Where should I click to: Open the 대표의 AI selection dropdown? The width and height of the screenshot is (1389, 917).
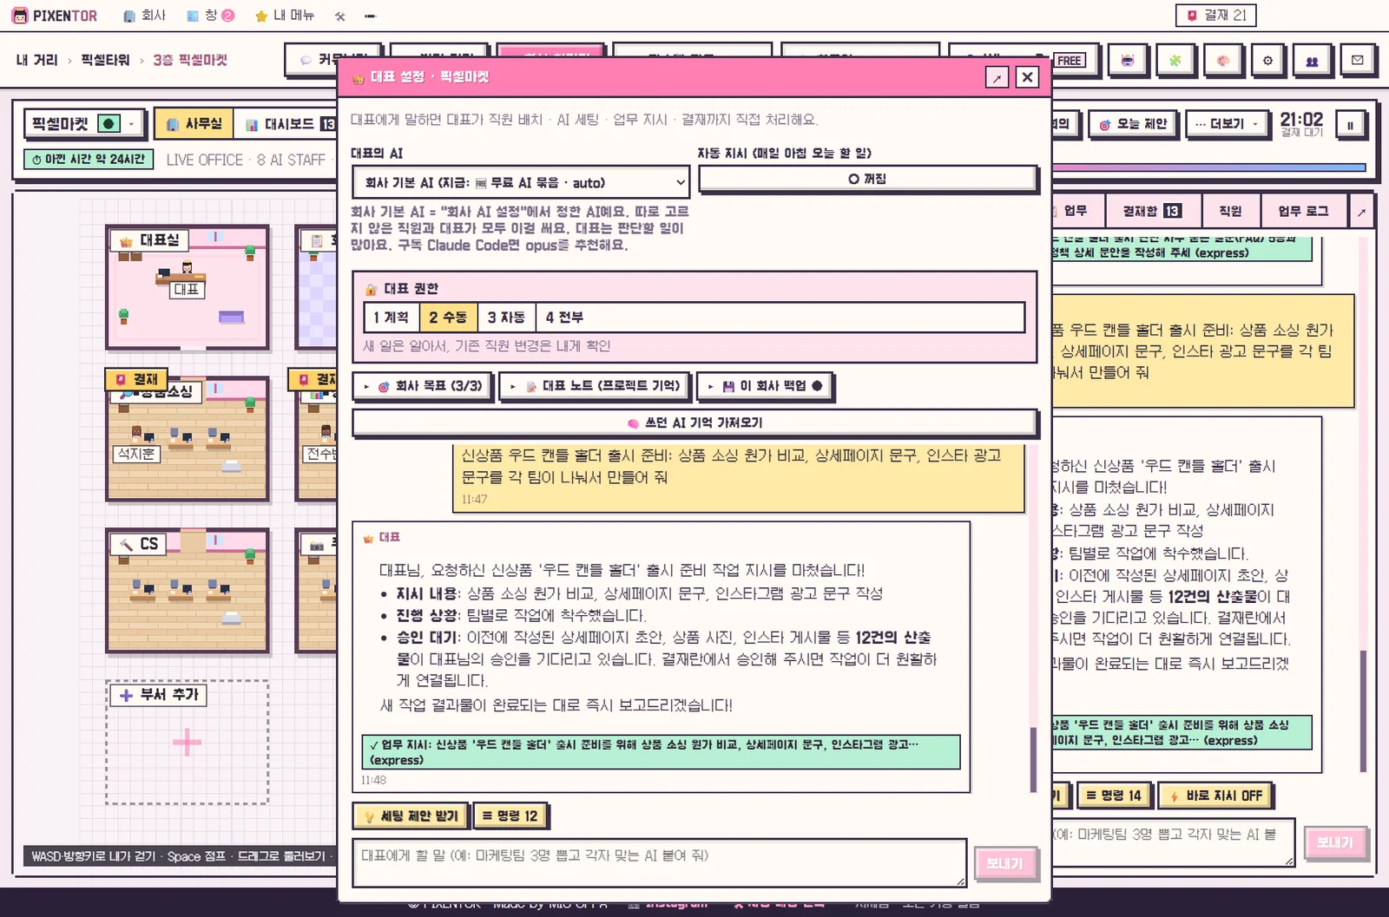521,183
